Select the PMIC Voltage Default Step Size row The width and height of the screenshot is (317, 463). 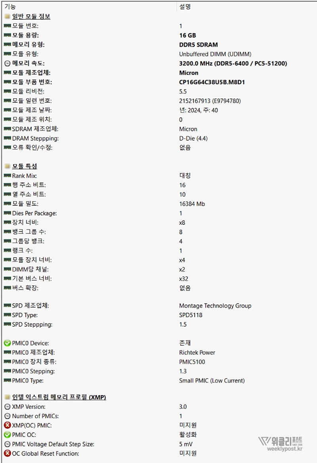(x=53, y=444)
